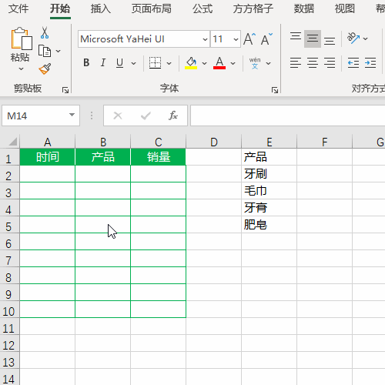This screenshot has width=385, height=385.
Task: Expand the Copy options arrow
Action: point(59,51)
